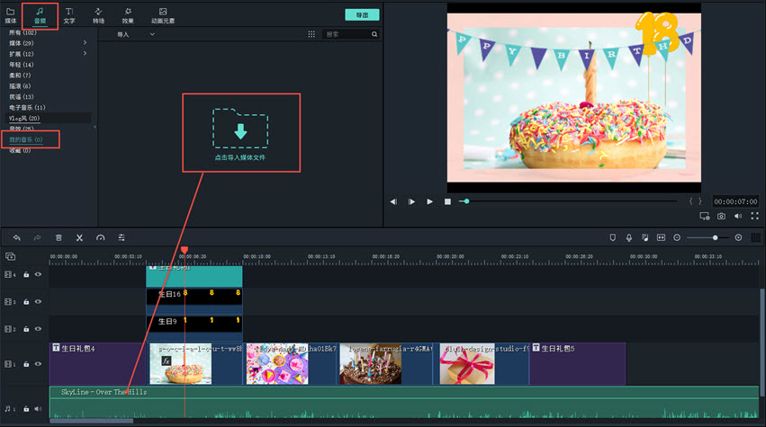
Task: Select the Vlog风 (20) category
Action: (x=24, y=118)
